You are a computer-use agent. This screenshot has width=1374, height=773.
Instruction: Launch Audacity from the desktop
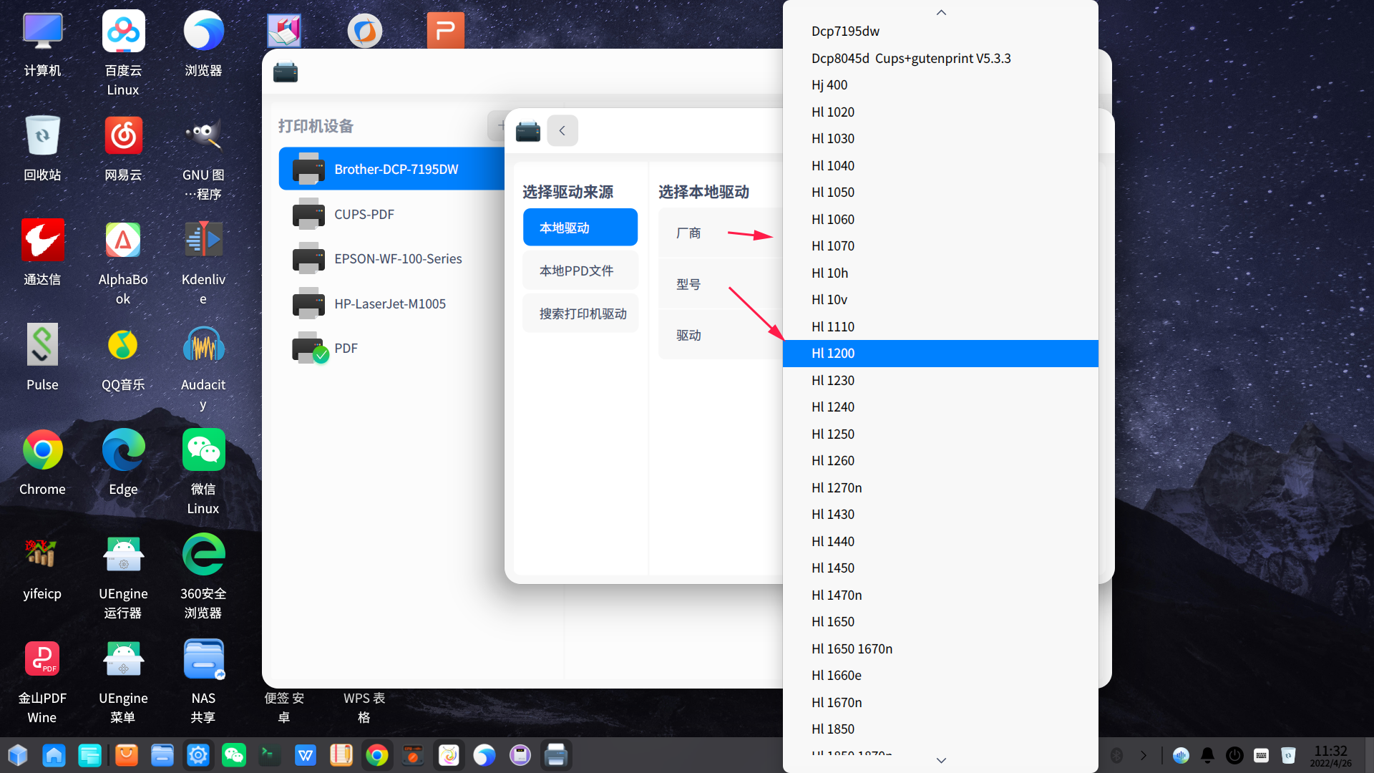[x=203, y=344]
